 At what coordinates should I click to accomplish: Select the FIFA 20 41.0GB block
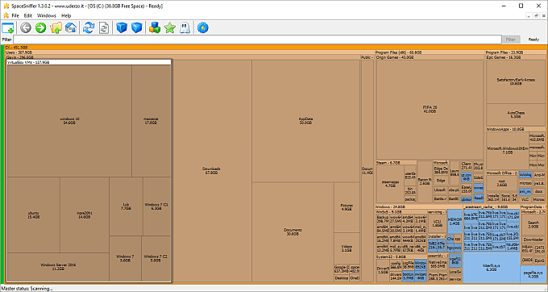(x=430, y=109)
